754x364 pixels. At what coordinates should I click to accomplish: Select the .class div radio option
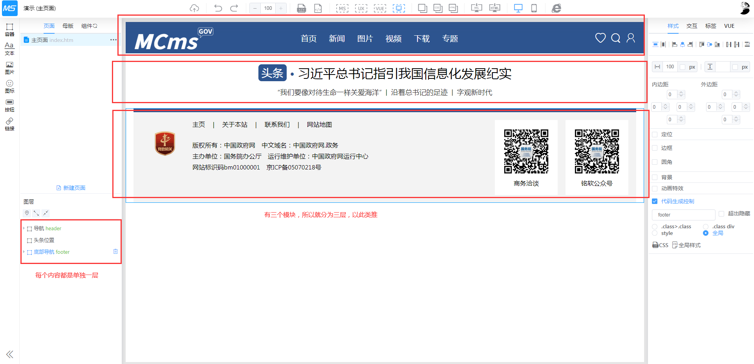pyautogui.click(x=706, y=227)
